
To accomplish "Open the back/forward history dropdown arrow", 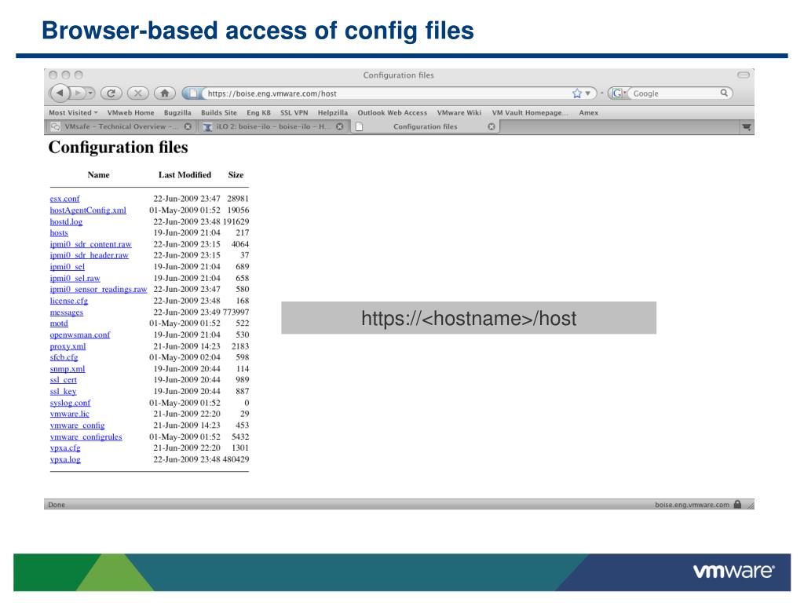I will coord(90,93).
